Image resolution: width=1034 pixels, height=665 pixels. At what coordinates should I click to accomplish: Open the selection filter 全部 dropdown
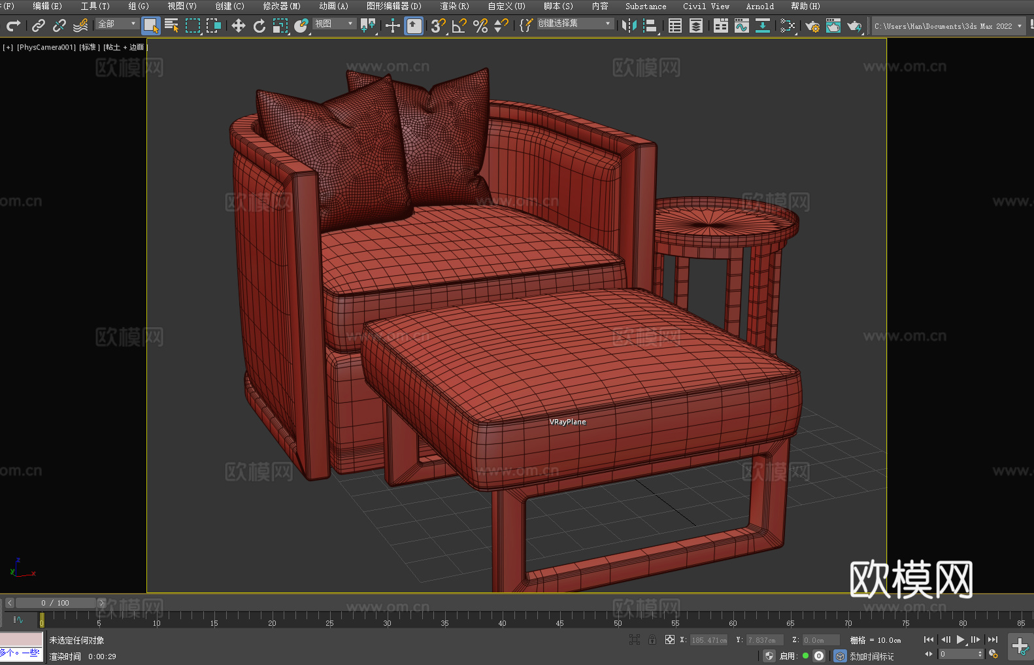pos(117,24)
